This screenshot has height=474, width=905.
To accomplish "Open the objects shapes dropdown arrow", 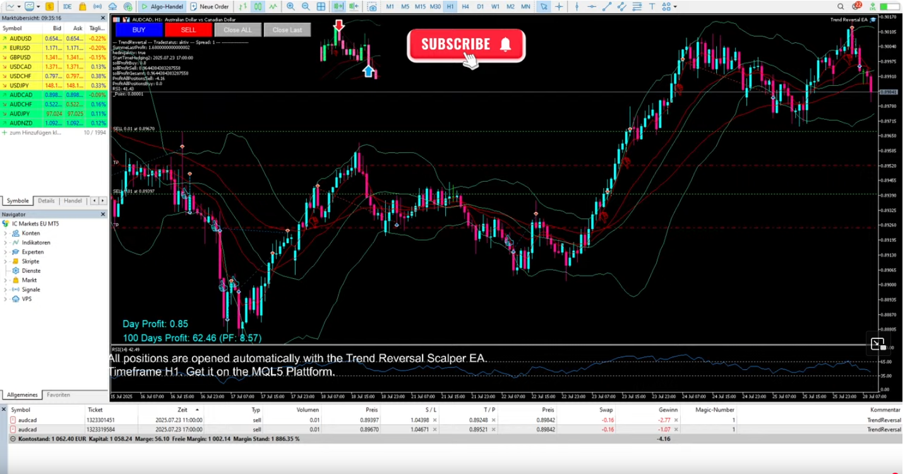I will [675, 6].
